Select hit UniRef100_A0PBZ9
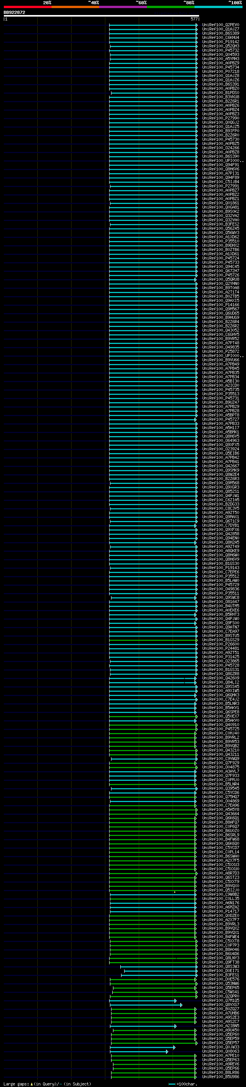This screenshot has width=246, height=1087. point(221,63)
